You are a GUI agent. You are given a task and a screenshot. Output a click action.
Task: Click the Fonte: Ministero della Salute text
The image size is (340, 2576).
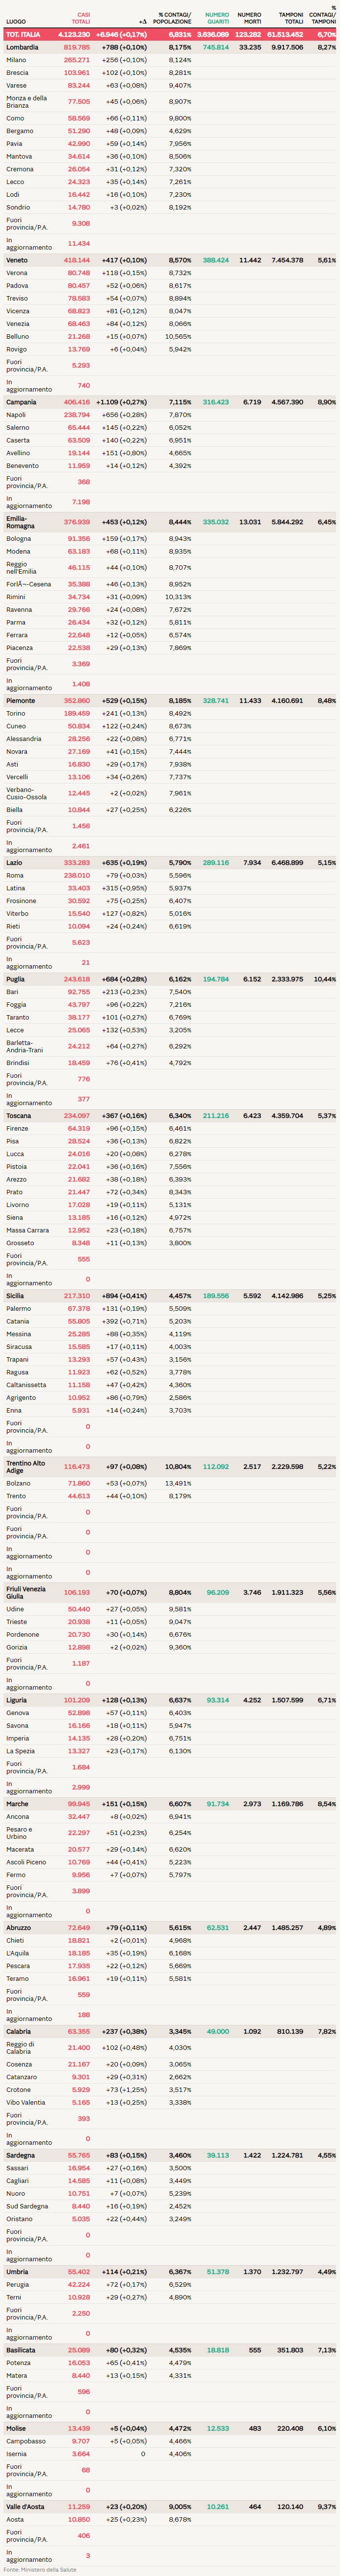coord(40,2569)
